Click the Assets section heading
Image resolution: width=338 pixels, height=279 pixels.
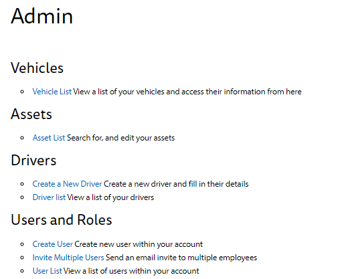click(31, 114)
